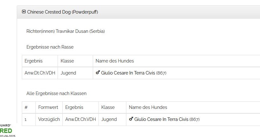Click Ergebnis header in the breed results table
This screenshot has height=137, width=260.
pyautogui.click(x=33, y=61)
